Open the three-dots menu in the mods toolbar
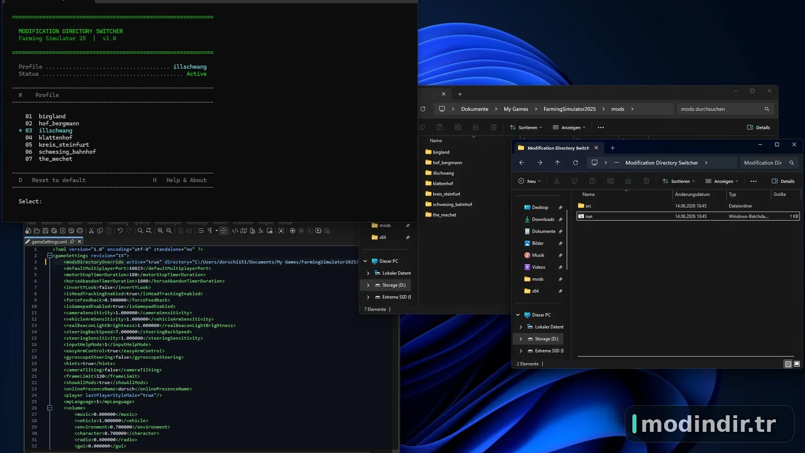Viewport: 805px width, 453px height. click(601, 127)
